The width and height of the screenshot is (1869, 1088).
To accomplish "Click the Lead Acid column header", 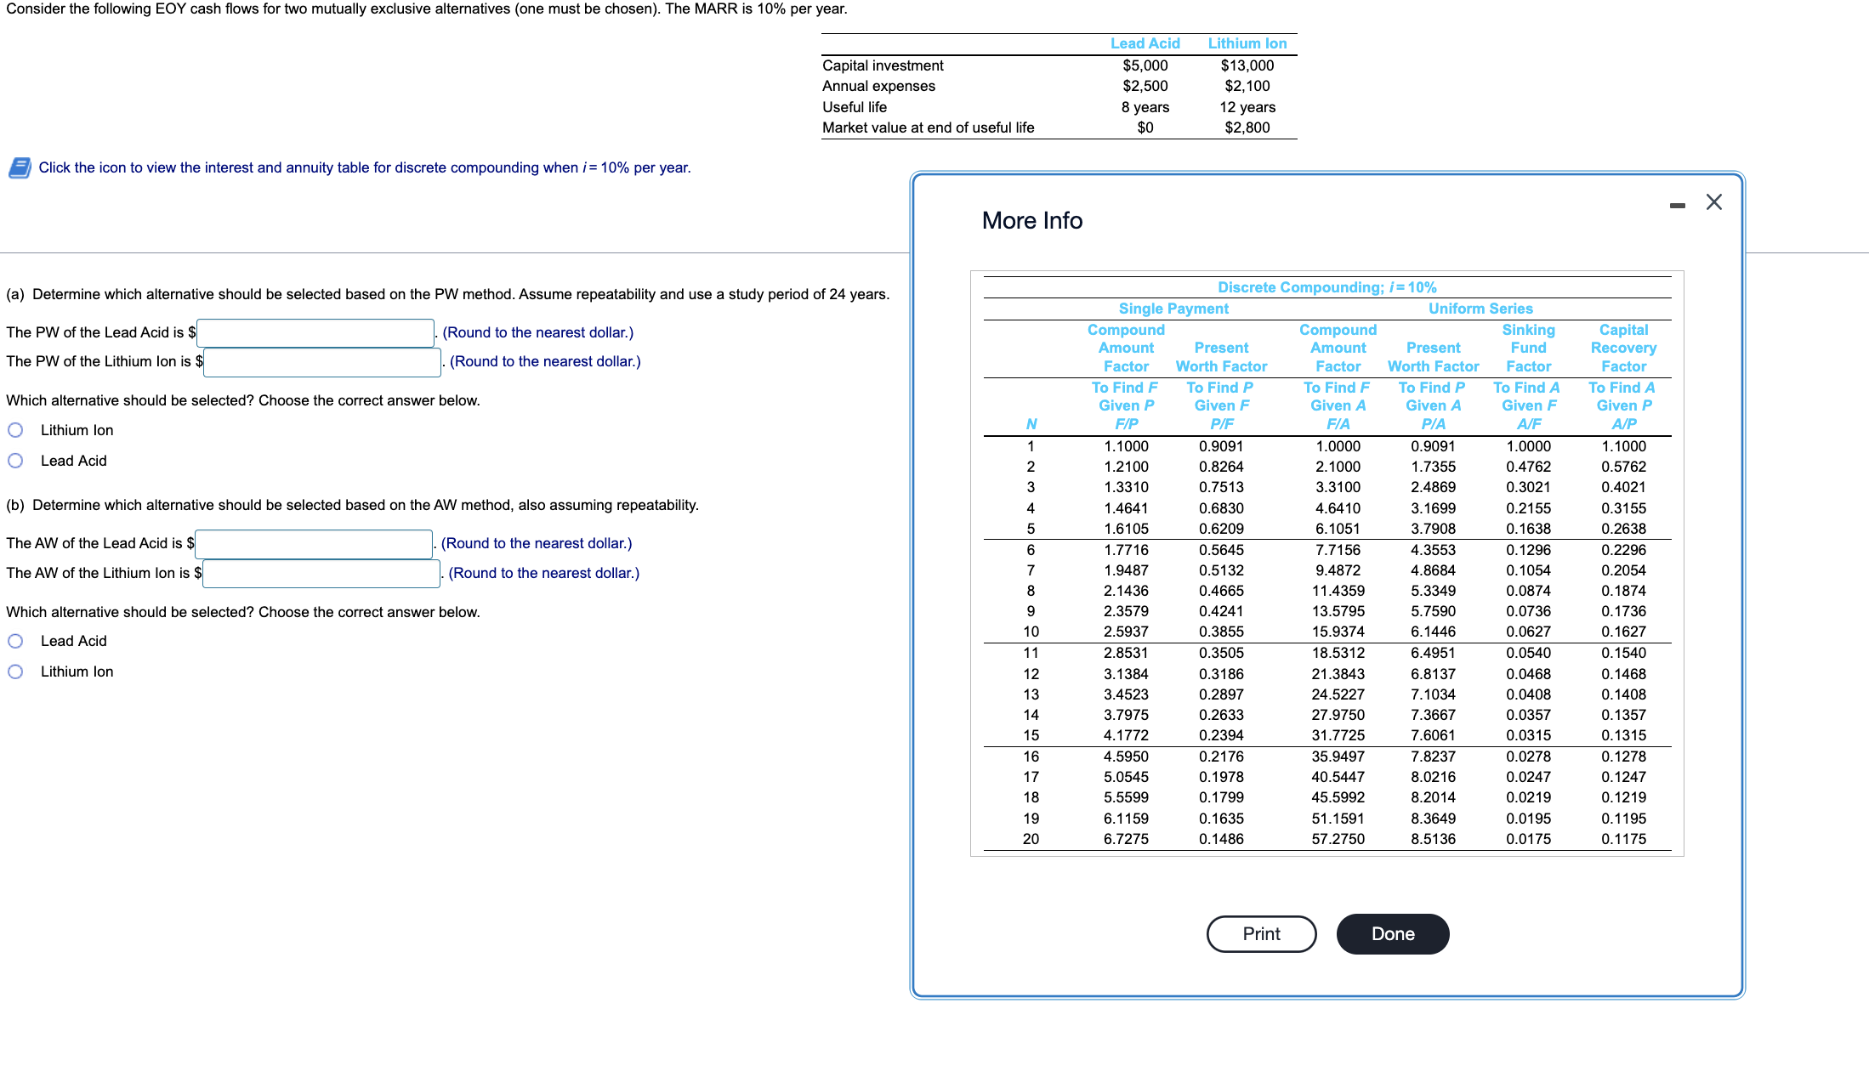I will 1145,43.
